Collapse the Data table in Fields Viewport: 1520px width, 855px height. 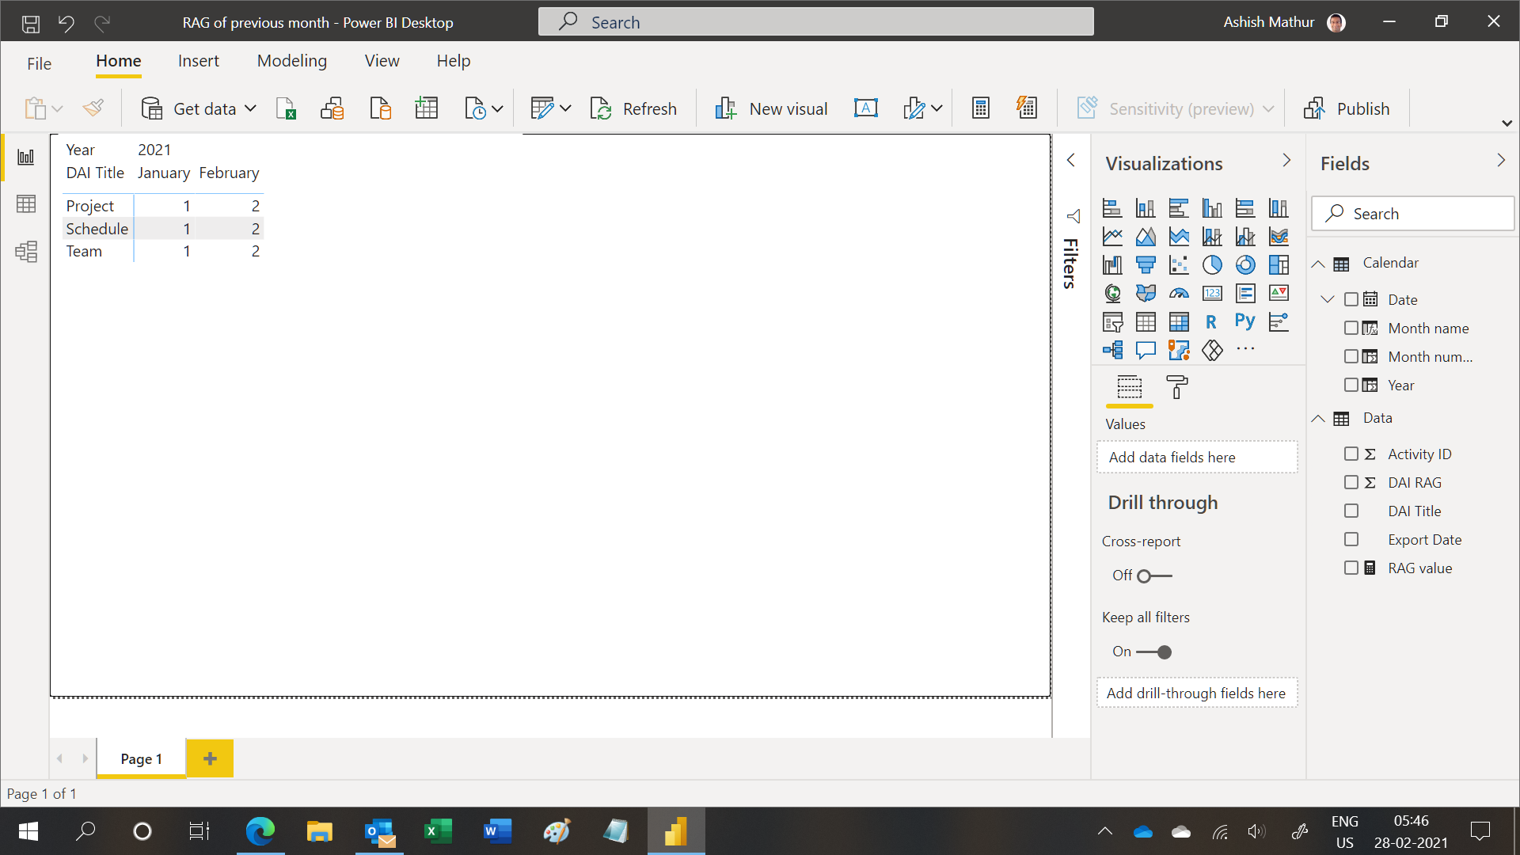click(1318, 419)
